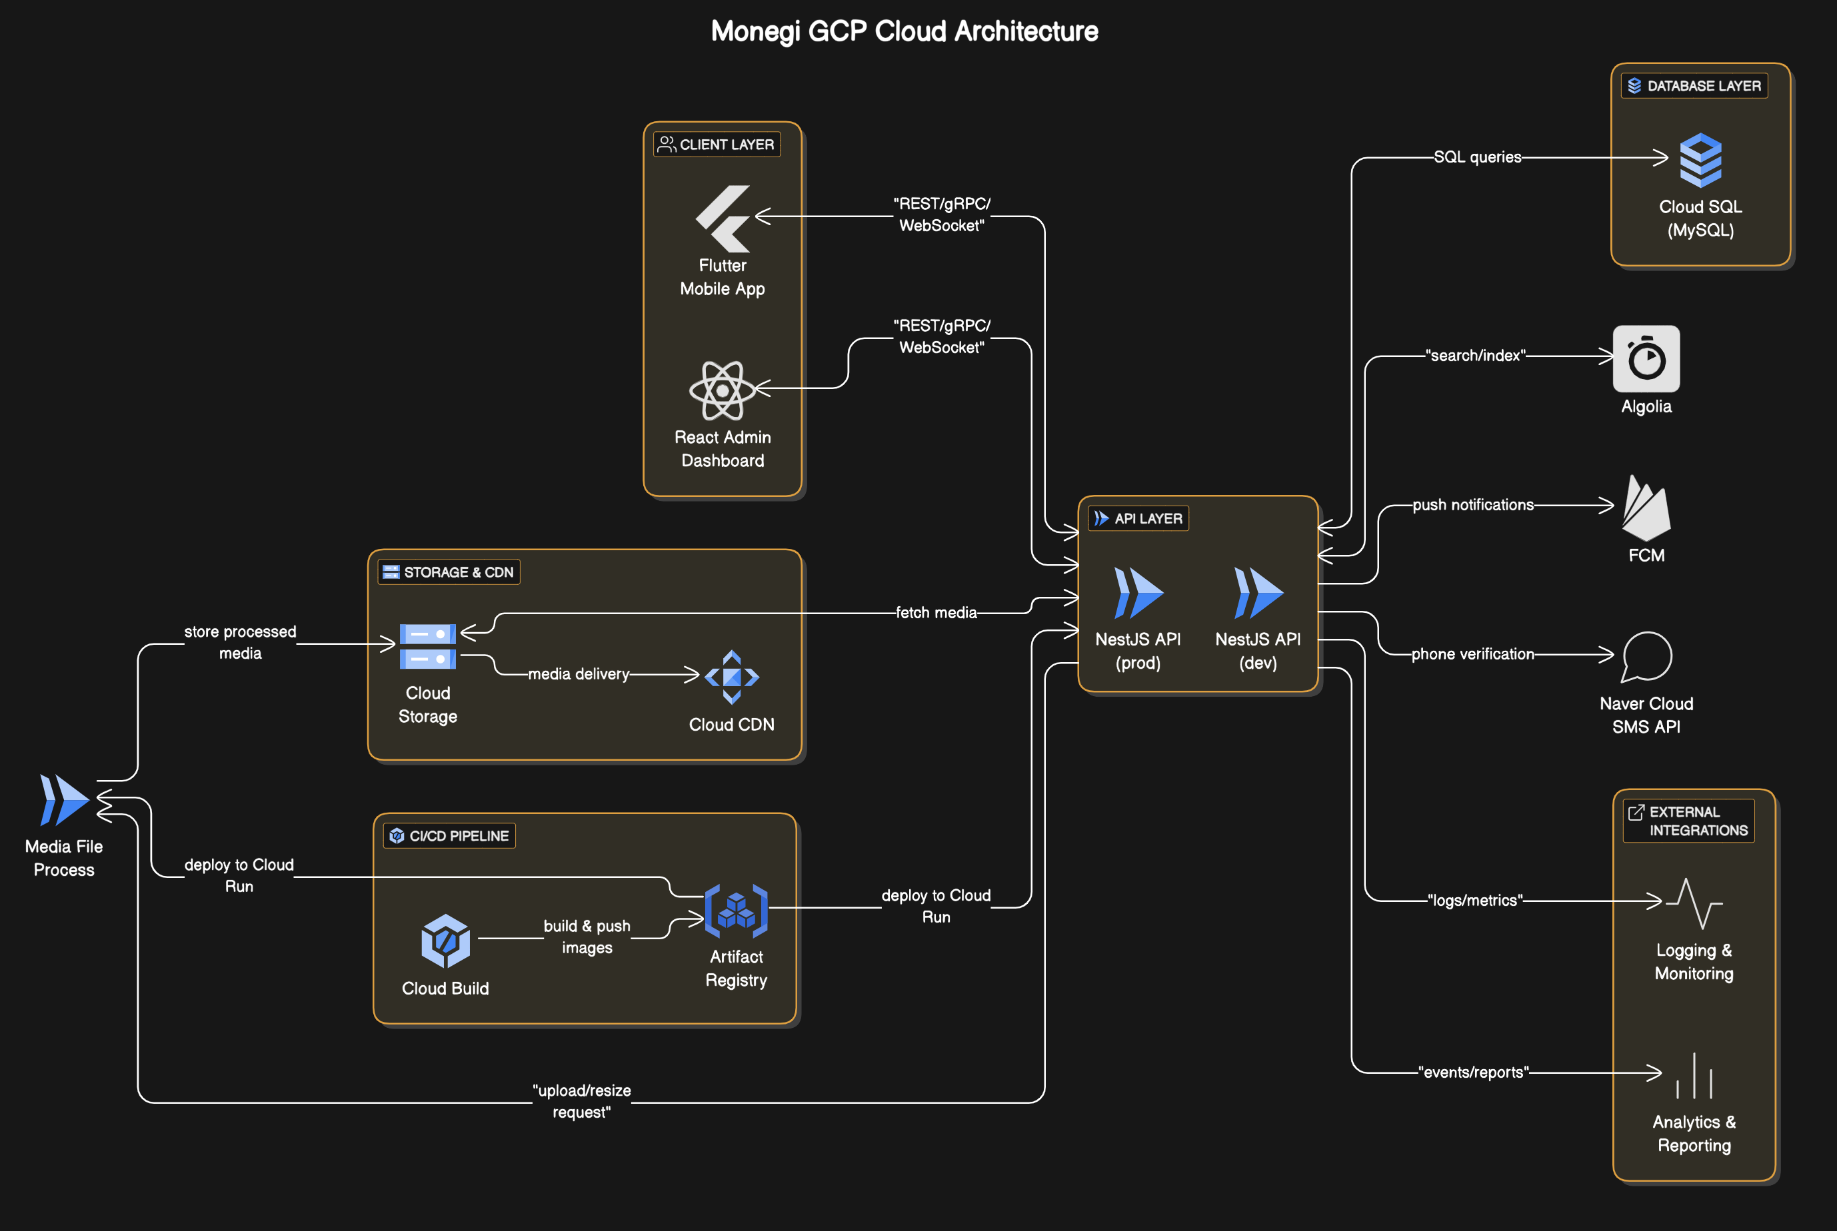
Task: Click the FCM Firebase icon
Action: (x=1646, y=508)
